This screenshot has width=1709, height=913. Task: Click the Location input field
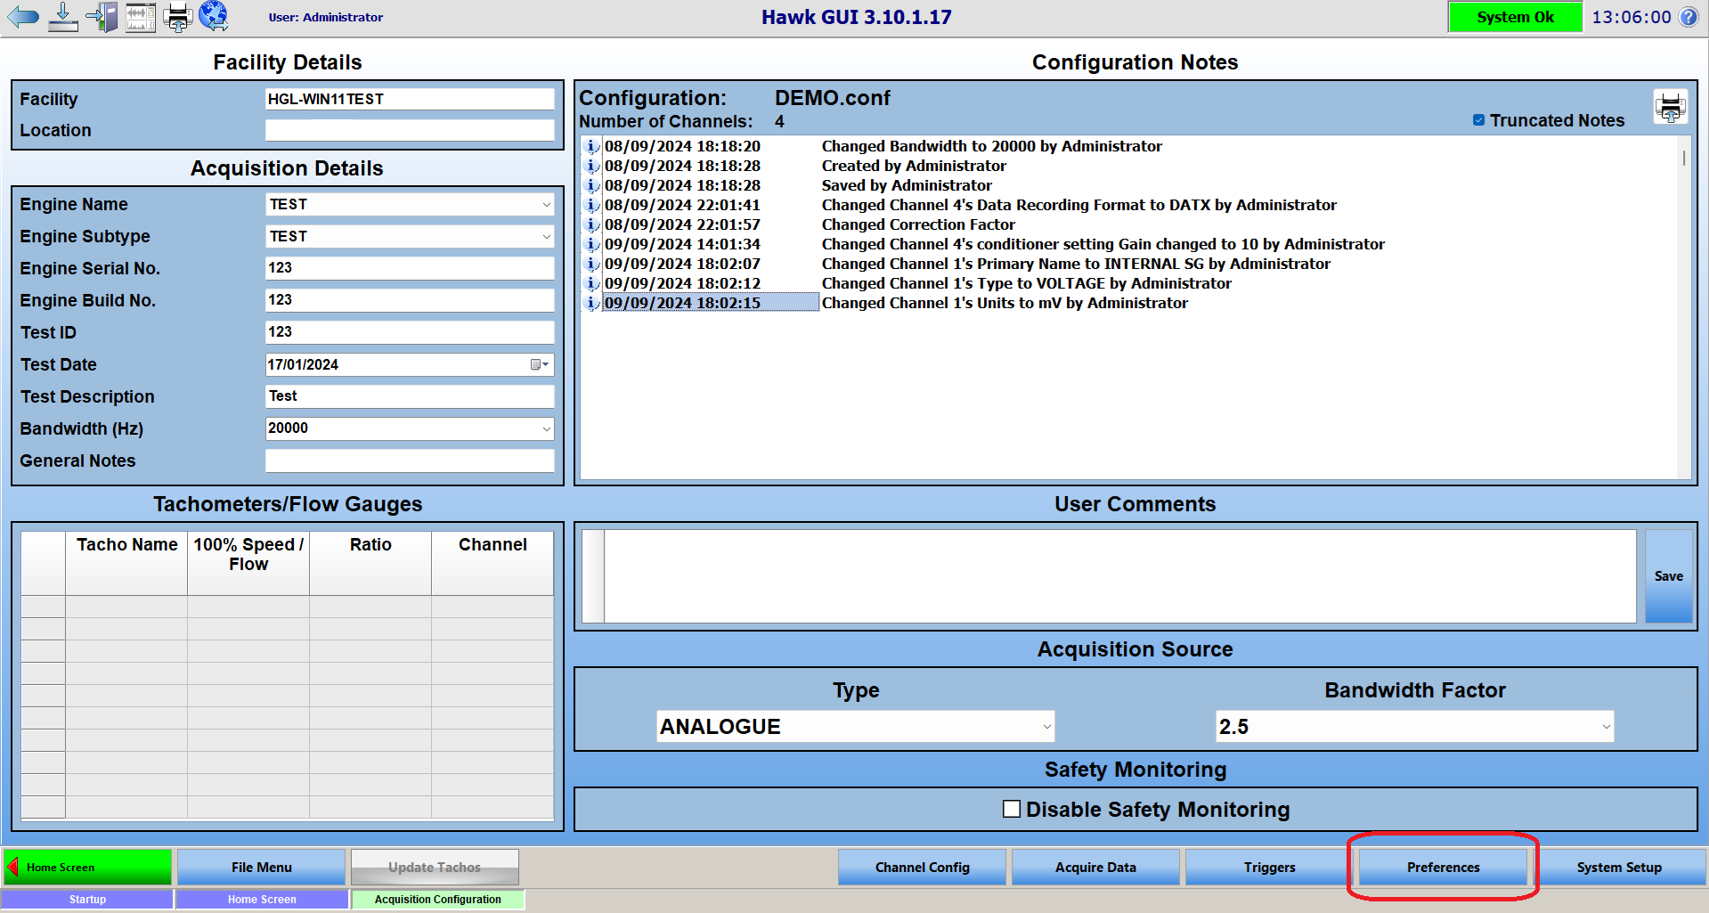click(410, 130)
